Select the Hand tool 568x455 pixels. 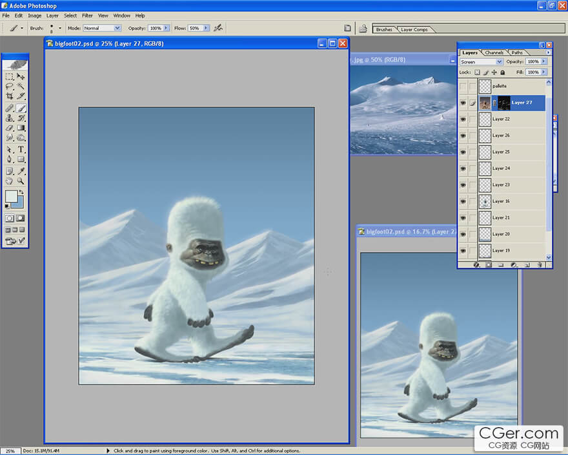[x=10, y=182]
